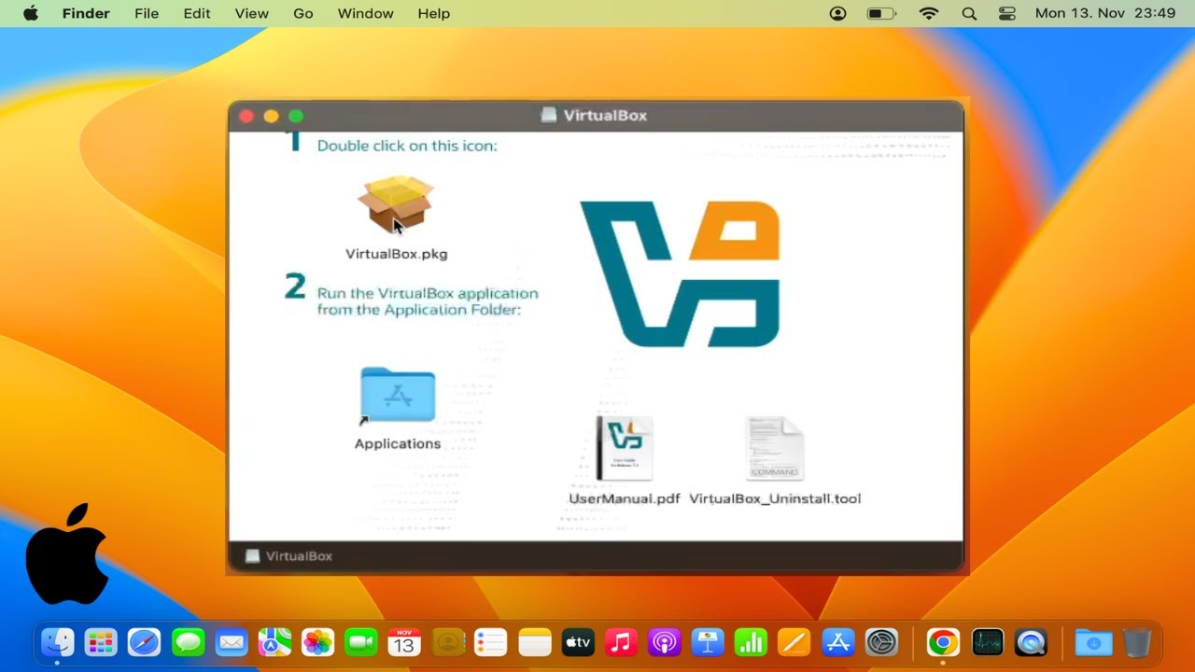Open the View menu
The width and height of the screenshot is (1195, 672).
251,13
